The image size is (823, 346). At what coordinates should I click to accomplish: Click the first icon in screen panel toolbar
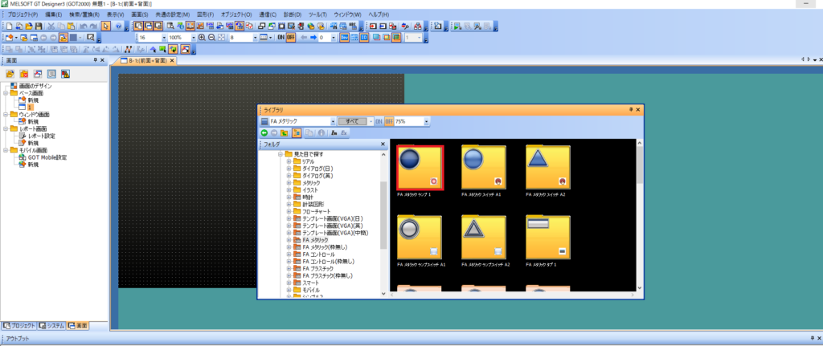tap(10, 74)
